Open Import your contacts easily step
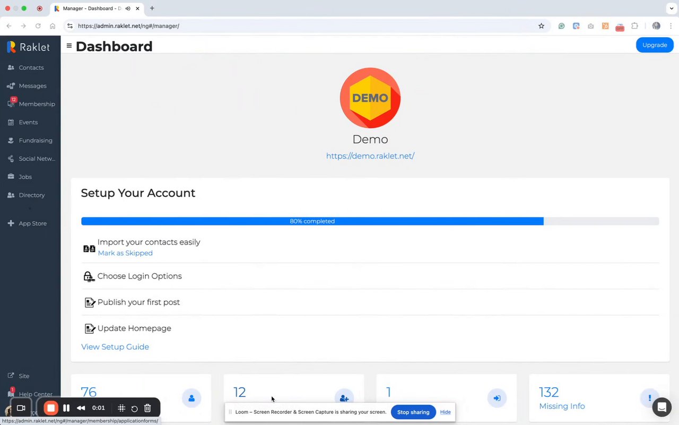The height and width of the screenshot is (425, 679). pyautogui.click(x=149, y=242)
